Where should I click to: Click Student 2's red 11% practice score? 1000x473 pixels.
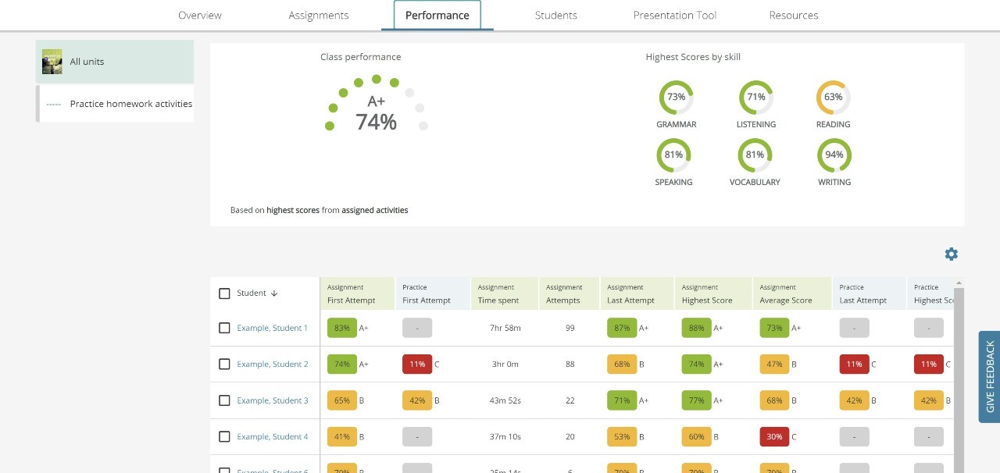(x=417, y=365)
